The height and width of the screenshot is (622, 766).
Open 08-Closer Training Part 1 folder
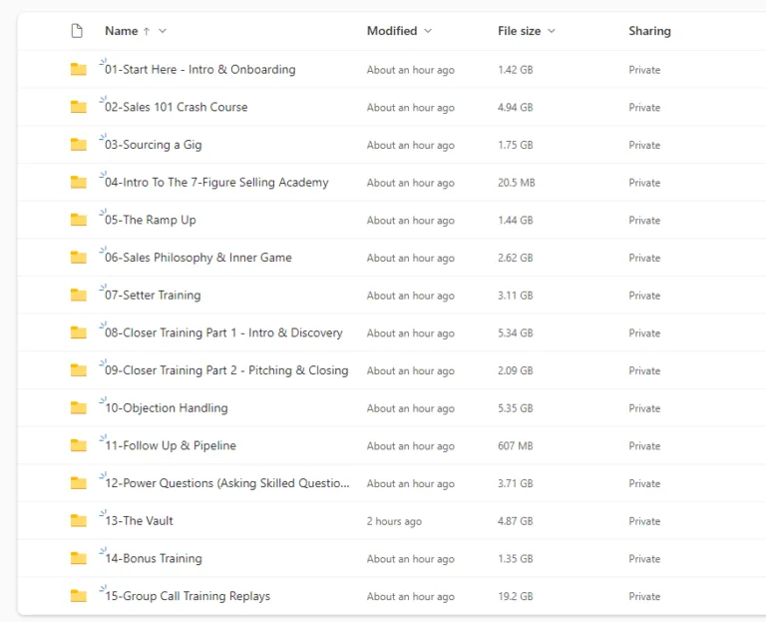[x=223, y=332]
